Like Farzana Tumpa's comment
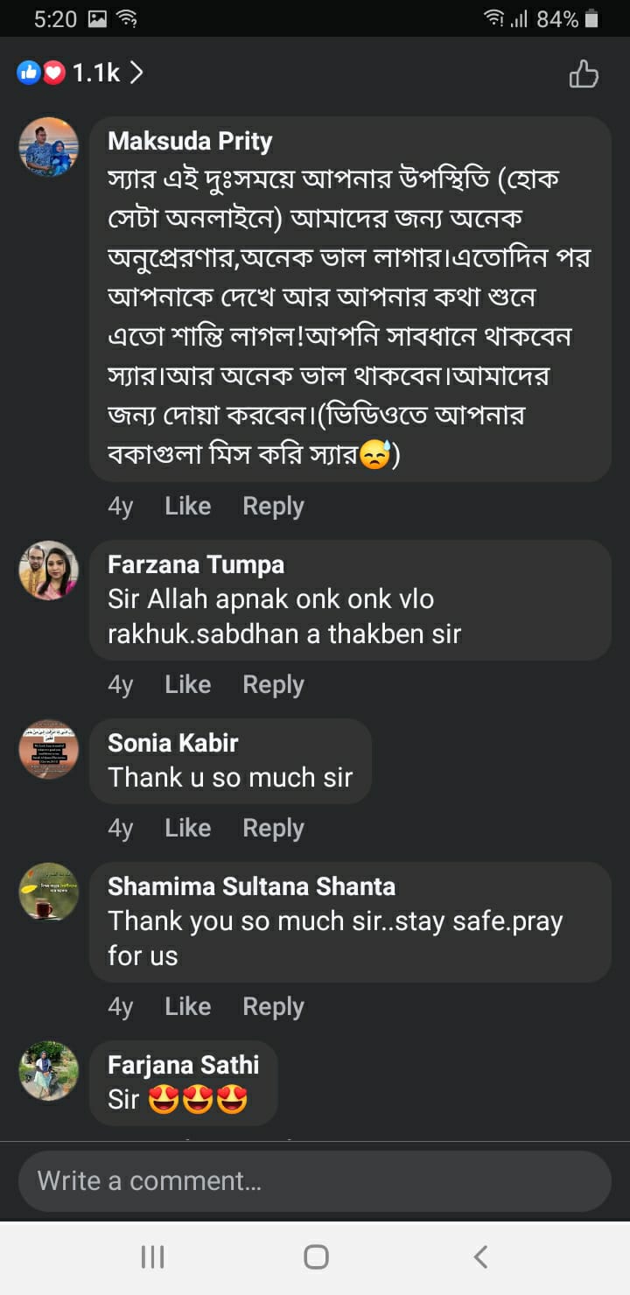 click(x=187, y=684)
